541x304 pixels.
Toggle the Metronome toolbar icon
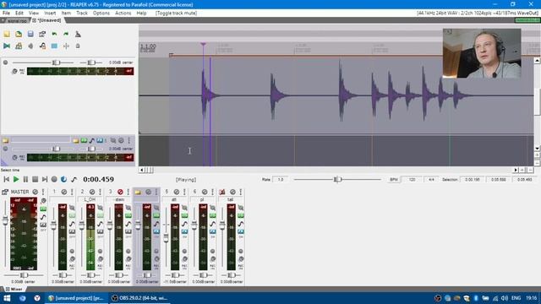pyautogui.click(x=78, y=34)
